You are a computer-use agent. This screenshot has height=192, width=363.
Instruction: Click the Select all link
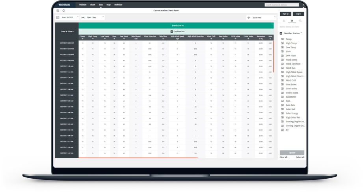300,157
